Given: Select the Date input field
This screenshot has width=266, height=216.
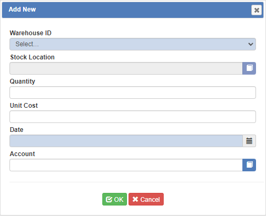Looking at the screenshot, I should [x=126, y=141].
